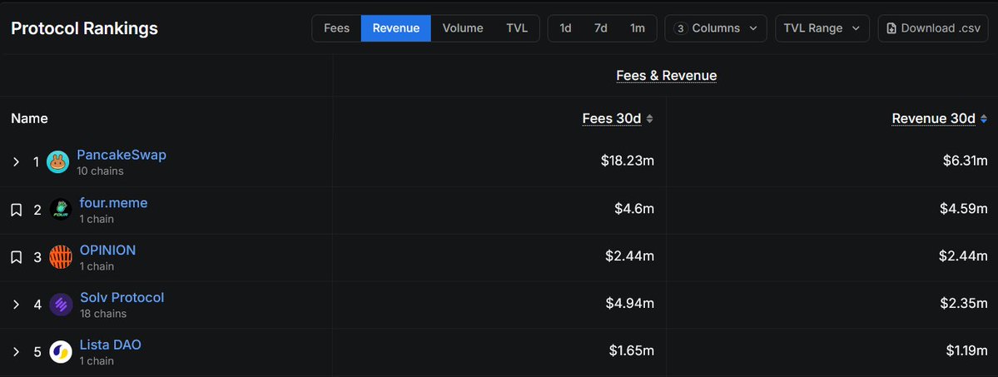The width and height of the screenshot is (998, 377).
Task: Click the Name column header
Action: (x=29, y=118)
